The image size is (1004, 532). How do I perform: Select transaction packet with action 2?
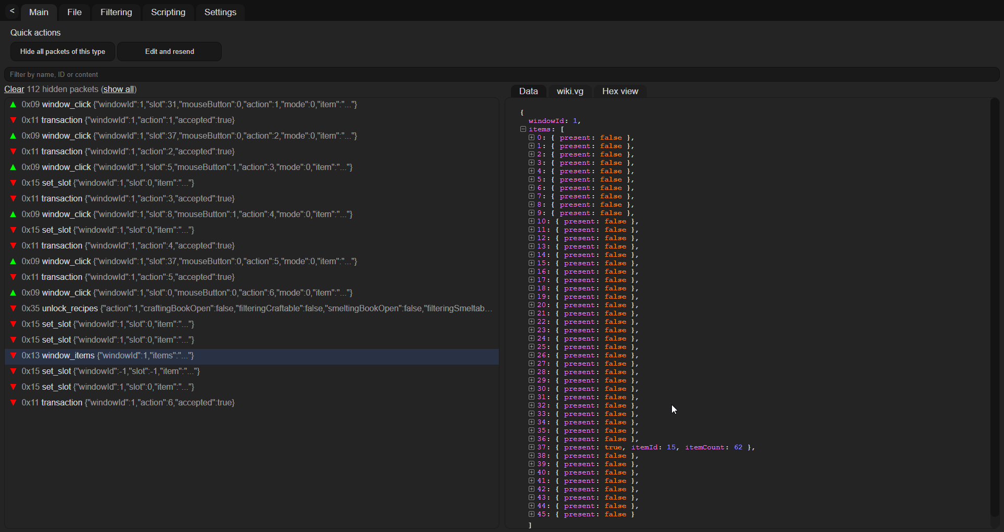click(252, 152)
